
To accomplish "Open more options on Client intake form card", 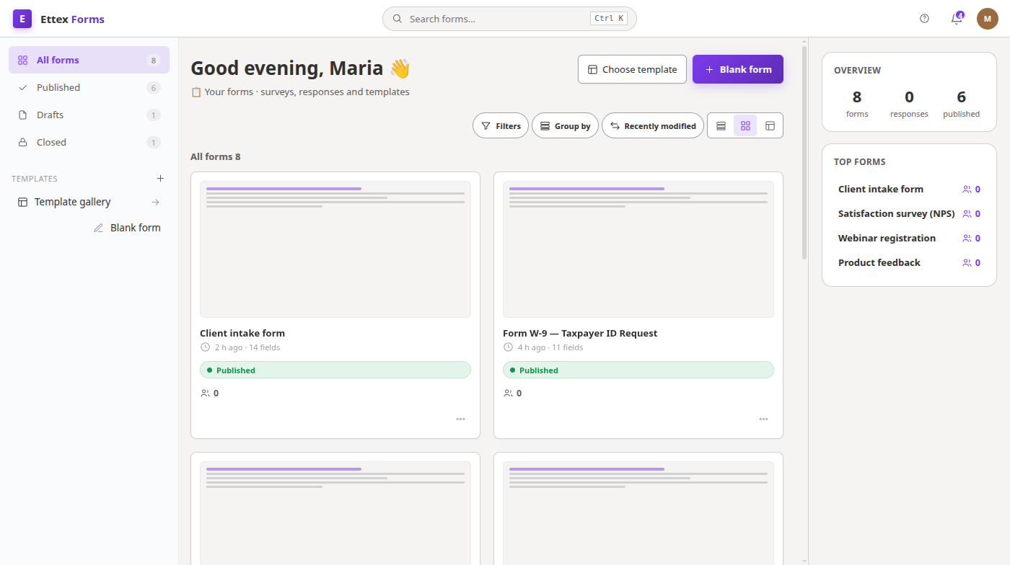I will click(460, 419).
